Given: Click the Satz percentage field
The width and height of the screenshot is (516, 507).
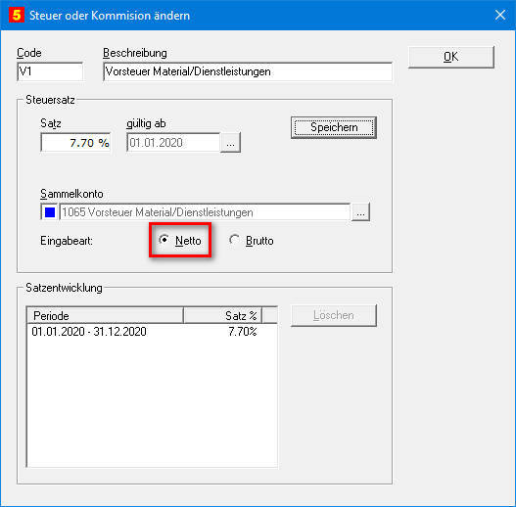Looking at the screenshot, I should click(x=75, y=143).
